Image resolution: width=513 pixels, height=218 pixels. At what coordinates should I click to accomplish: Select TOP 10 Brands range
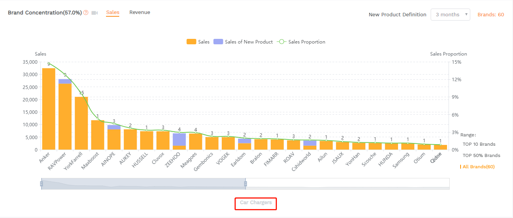tap(479, 144)
